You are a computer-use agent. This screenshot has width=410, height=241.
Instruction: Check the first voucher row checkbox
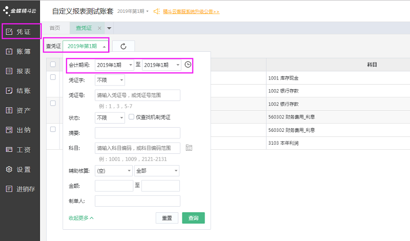point(53,77)
